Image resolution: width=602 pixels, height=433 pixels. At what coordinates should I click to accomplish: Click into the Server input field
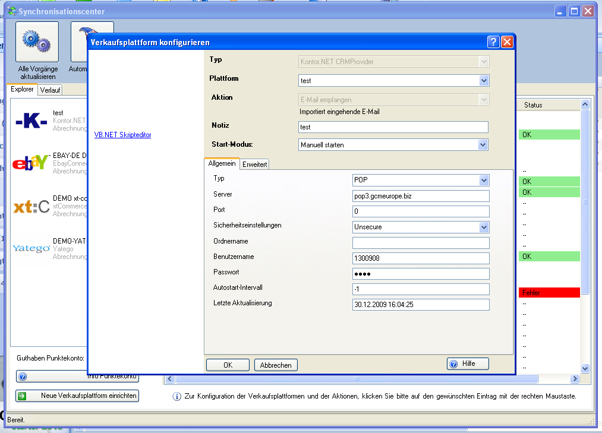pyautogui.click(x=420, y=196)
